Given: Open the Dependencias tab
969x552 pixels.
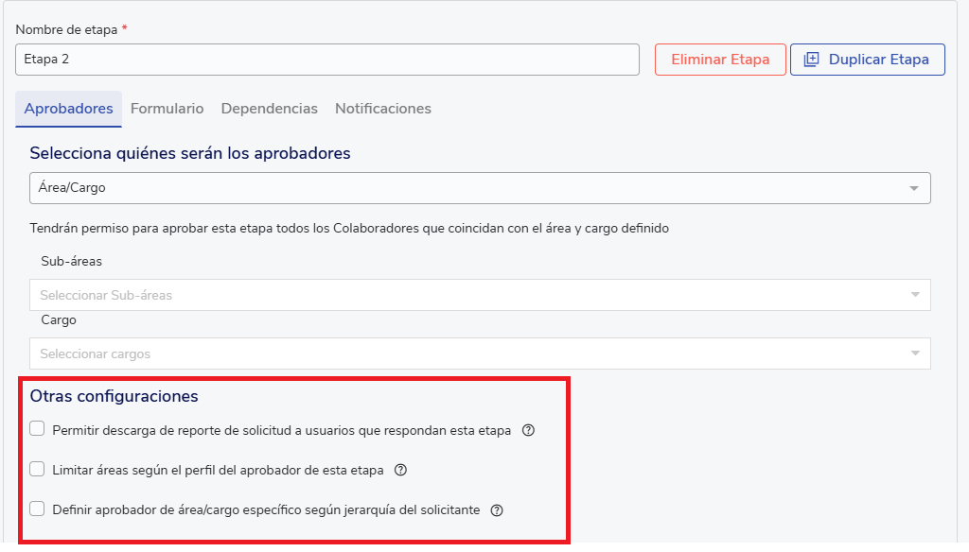Looking at the screenshot, I should (269, 109).
